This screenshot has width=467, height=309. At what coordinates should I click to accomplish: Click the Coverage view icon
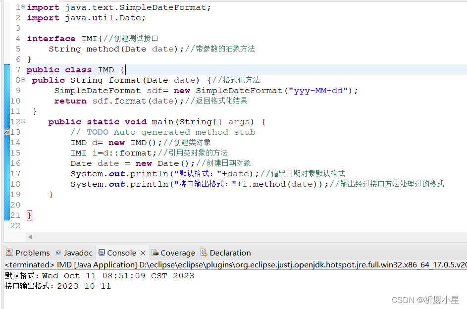[156, 253]
